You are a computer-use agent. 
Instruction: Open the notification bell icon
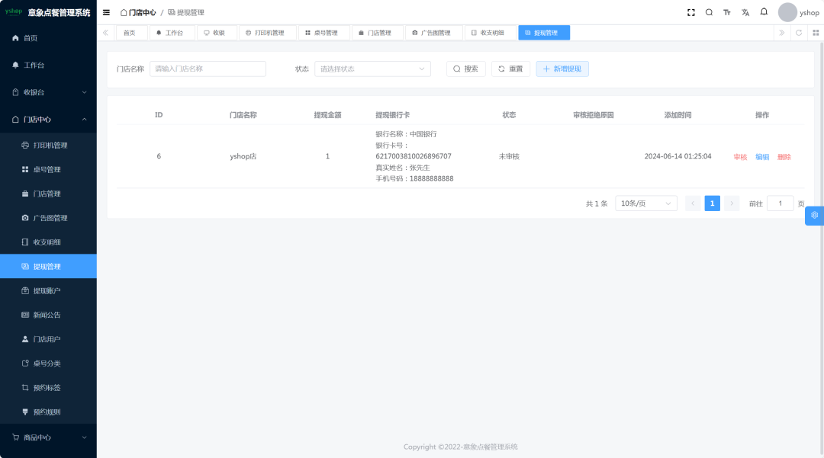point(764,12)
